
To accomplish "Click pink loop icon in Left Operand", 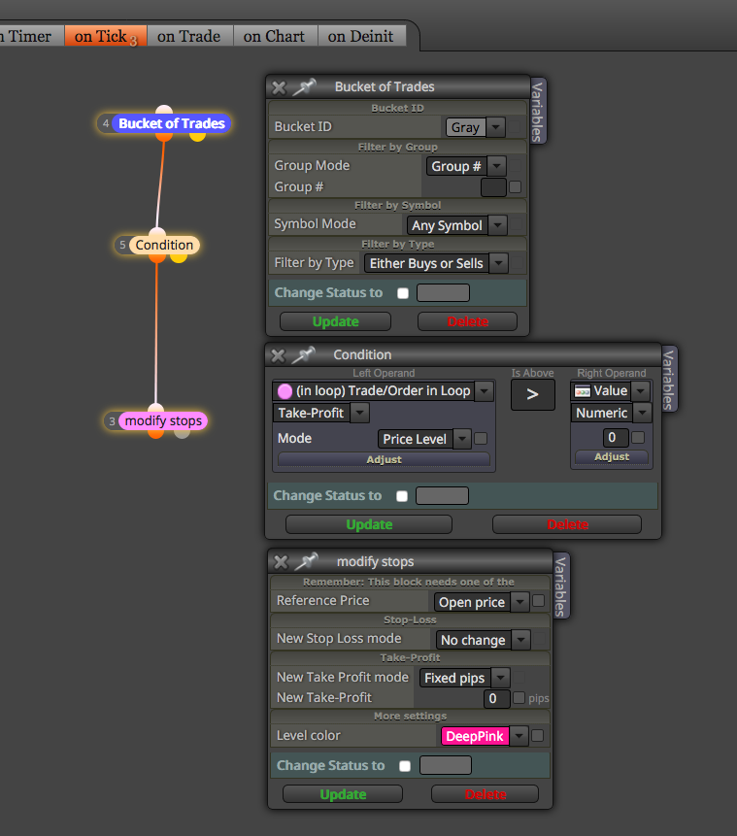I will 285,391.
